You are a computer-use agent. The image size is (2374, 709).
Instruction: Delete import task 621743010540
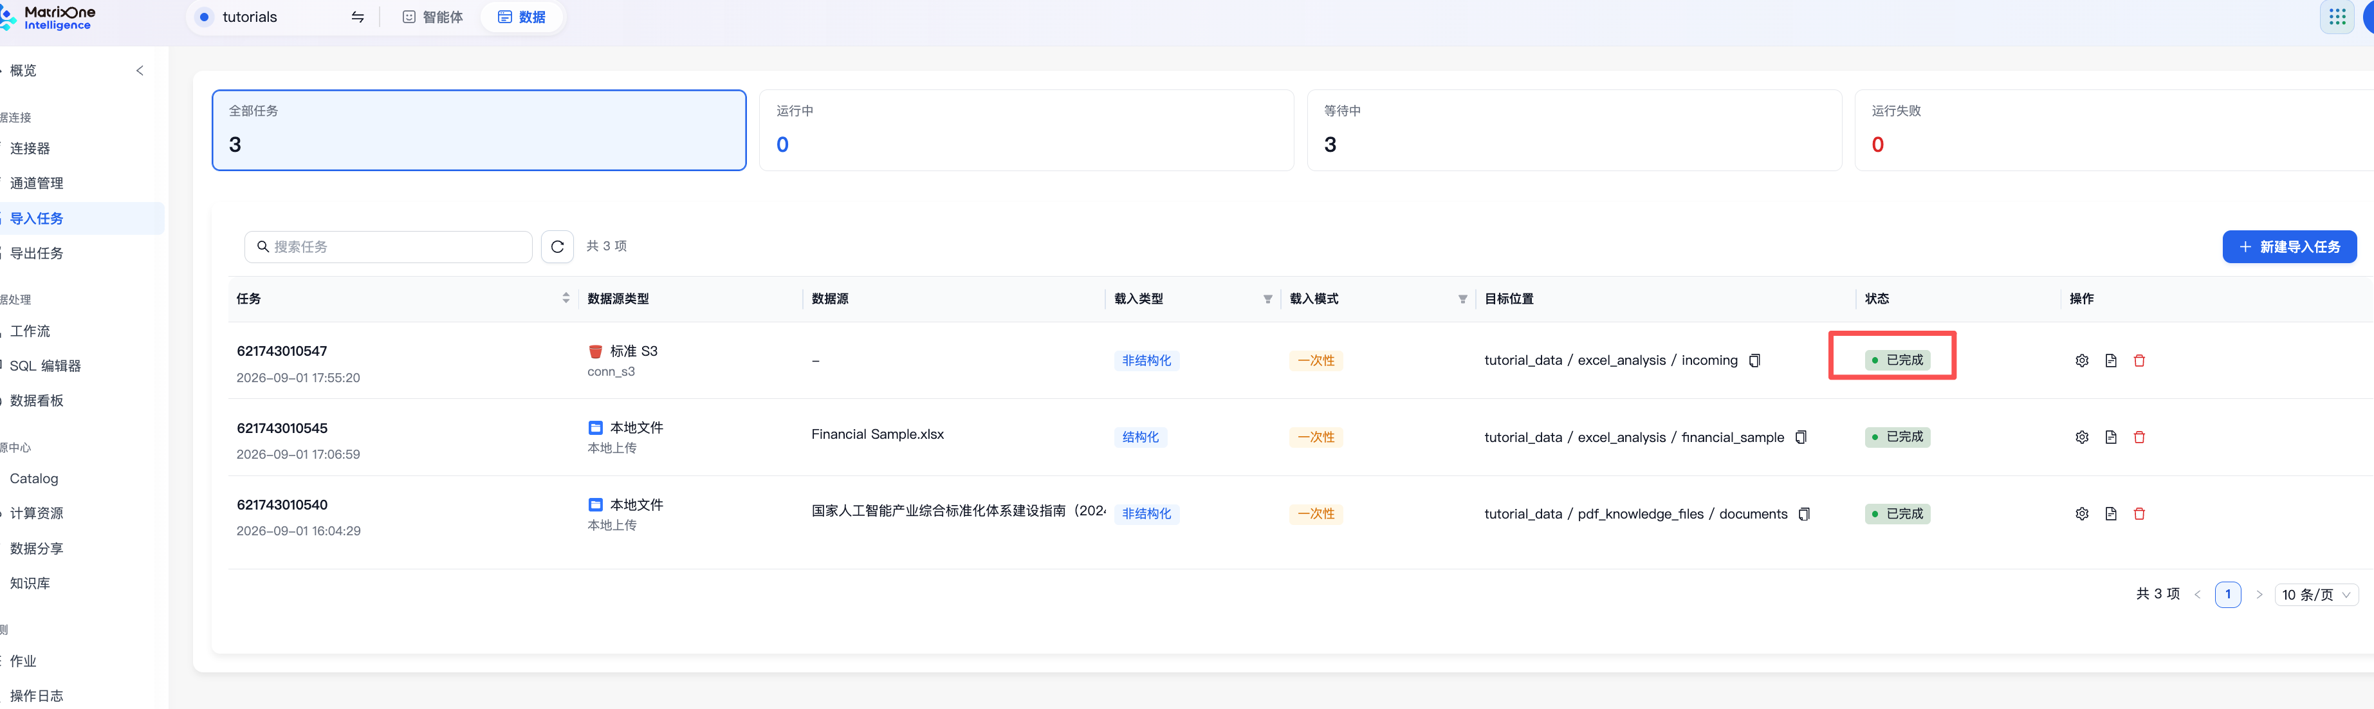point(2139,513)
